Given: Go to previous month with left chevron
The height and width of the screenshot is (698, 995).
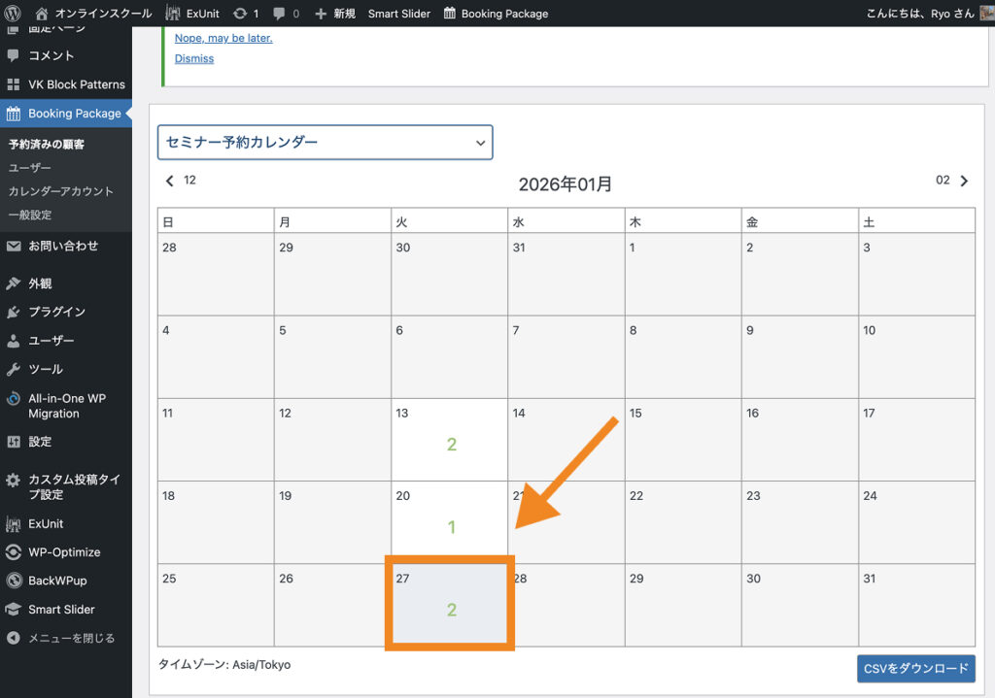Looking at the screenshot, I should (170, 181).
